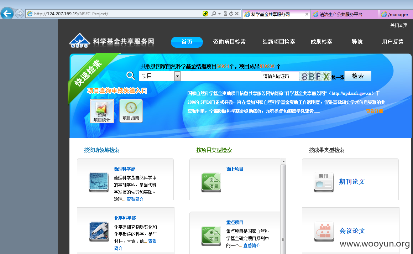Click the green 重点项目 icon
Image resolution: width=413 pixels, height=254 pixels.
click(x=211, y=236)
